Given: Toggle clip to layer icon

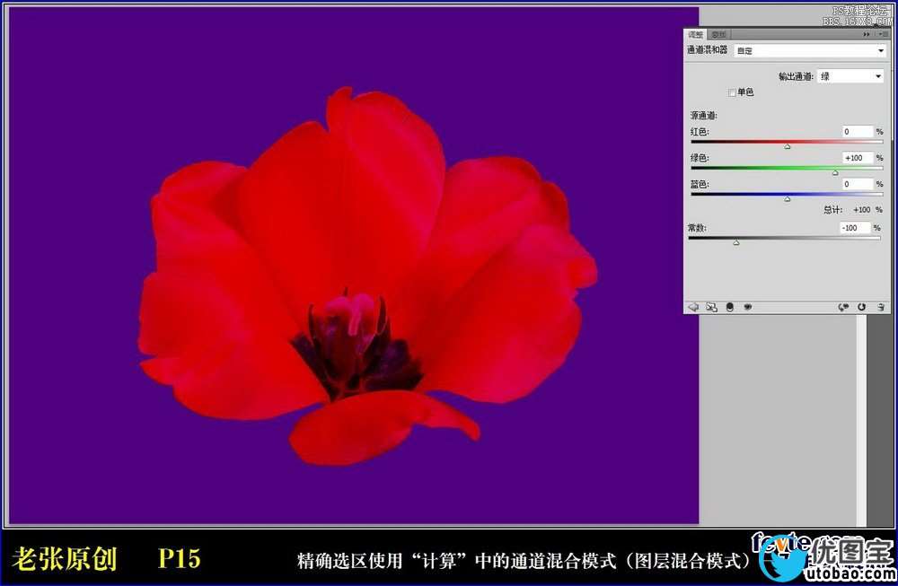Looking at the screenshot, I should [x=729, y=307].
